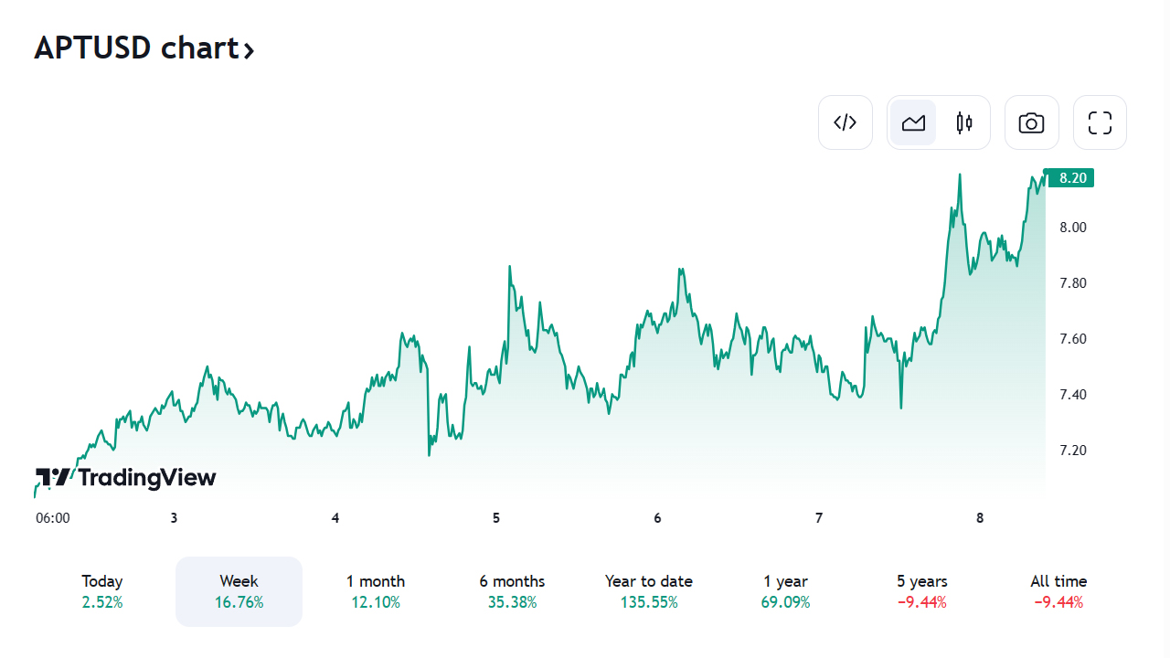Viewport: 1170px width, 658px height.
Task: Click the date 5 axis marker
Action: tap(496, 518)
